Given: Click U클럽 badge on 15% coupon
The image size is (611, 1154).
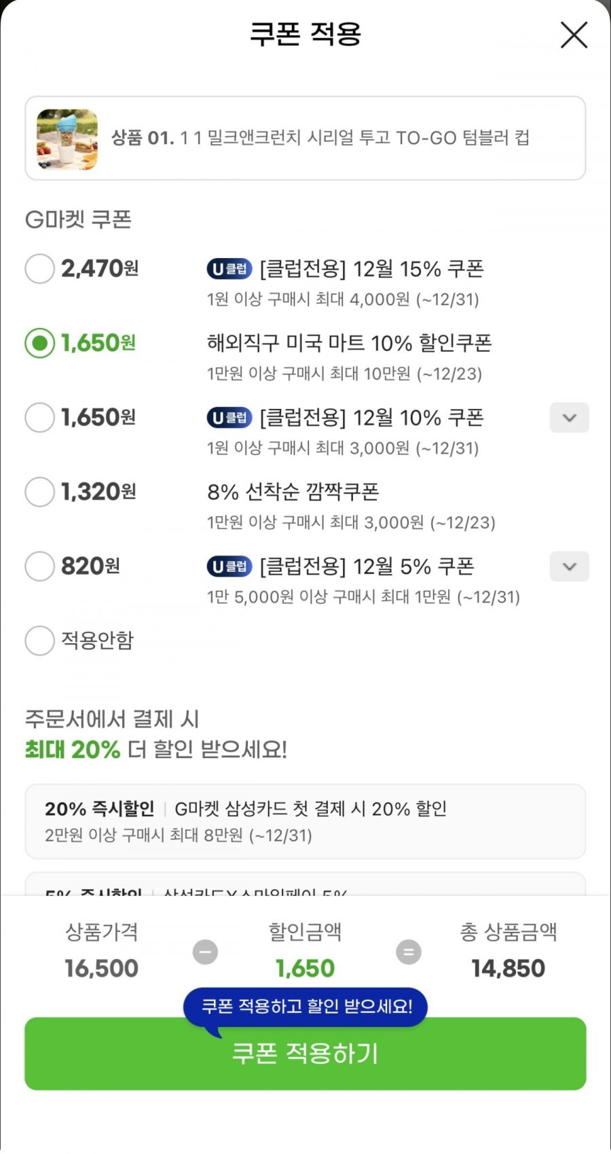Looking at the screenshot, I should point(229,269).
